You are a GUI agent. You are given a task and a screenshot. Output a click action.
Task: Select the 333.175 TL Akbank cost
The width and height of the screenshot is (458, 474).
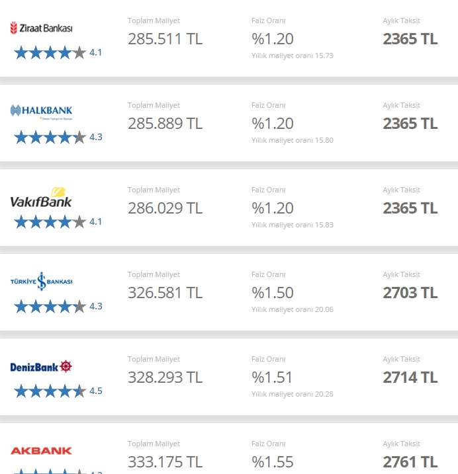[x=165, y=462]
